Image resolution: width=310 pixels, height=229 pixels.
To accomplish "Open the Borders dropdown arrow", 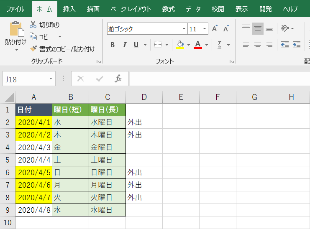I will (x=167, y=45).
